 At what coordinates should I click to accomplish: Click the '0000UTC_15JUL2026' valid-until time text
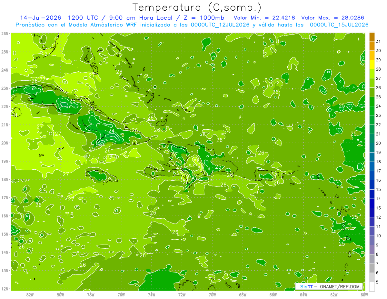[x=339, y=25]
